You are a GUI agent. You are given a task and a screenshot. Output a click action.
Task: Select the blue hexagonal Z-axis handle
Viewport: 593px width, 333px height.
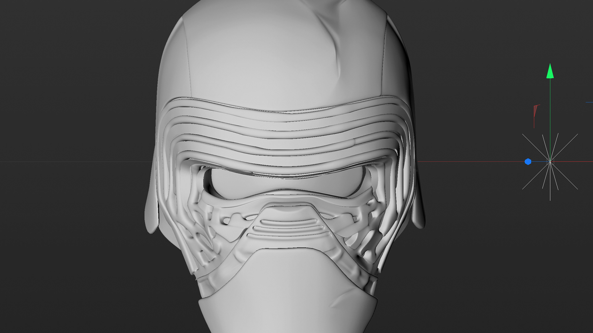click(x=528, y=162)
